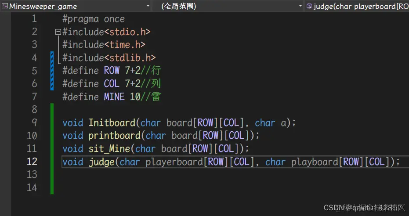Click the //雷 comment on line 7

(151, 97)
